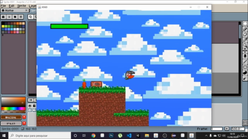This screenshot has width=248, height=139.
Task: Select the Eraser tool in Aseprite
Action: pyautogui.click(x=245, y=34)
